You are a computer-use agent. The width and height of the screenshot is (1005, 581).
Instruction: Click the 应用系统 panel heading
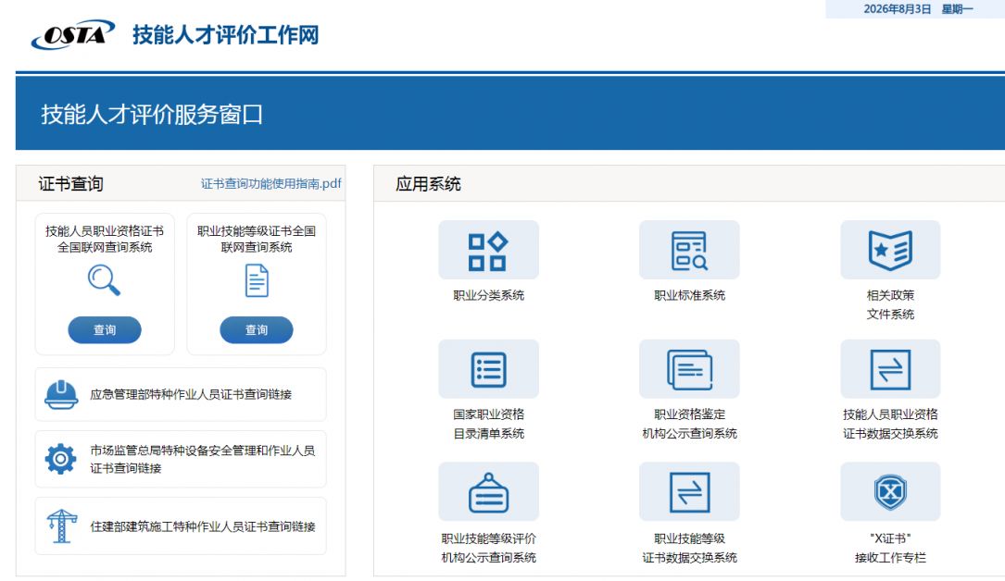(x=428, y=184)
